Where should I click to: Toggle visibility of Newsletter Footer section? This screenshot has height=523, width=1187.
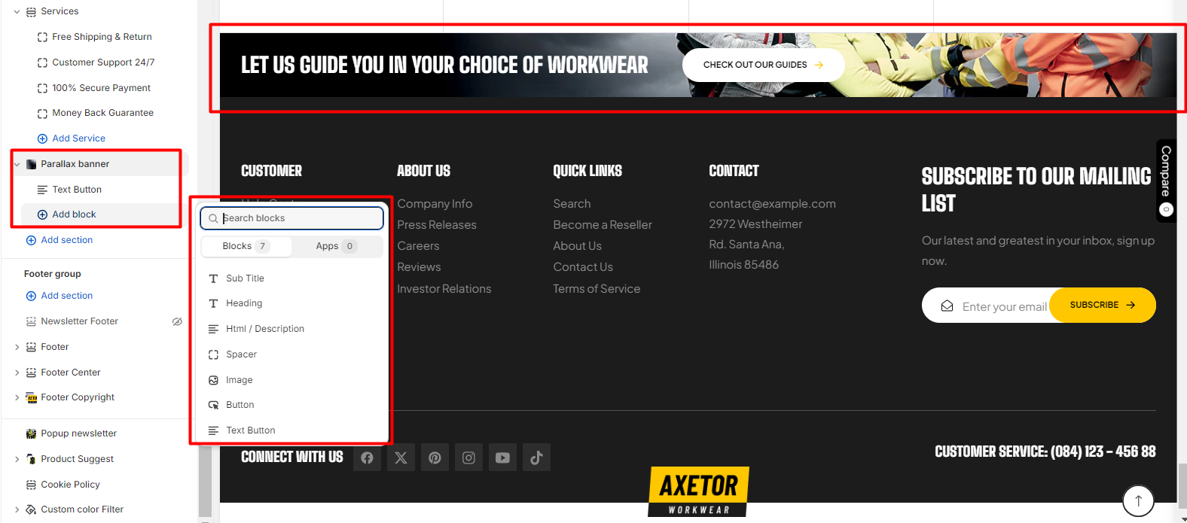(x=177, y=321)
